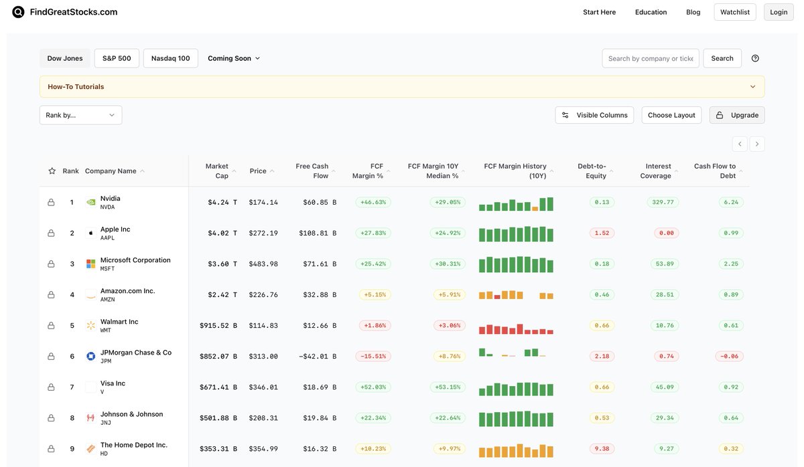Viewport: 804px width, 467px height.
Task: Open the Coming Soon dropdown
Action: (234, 58)
